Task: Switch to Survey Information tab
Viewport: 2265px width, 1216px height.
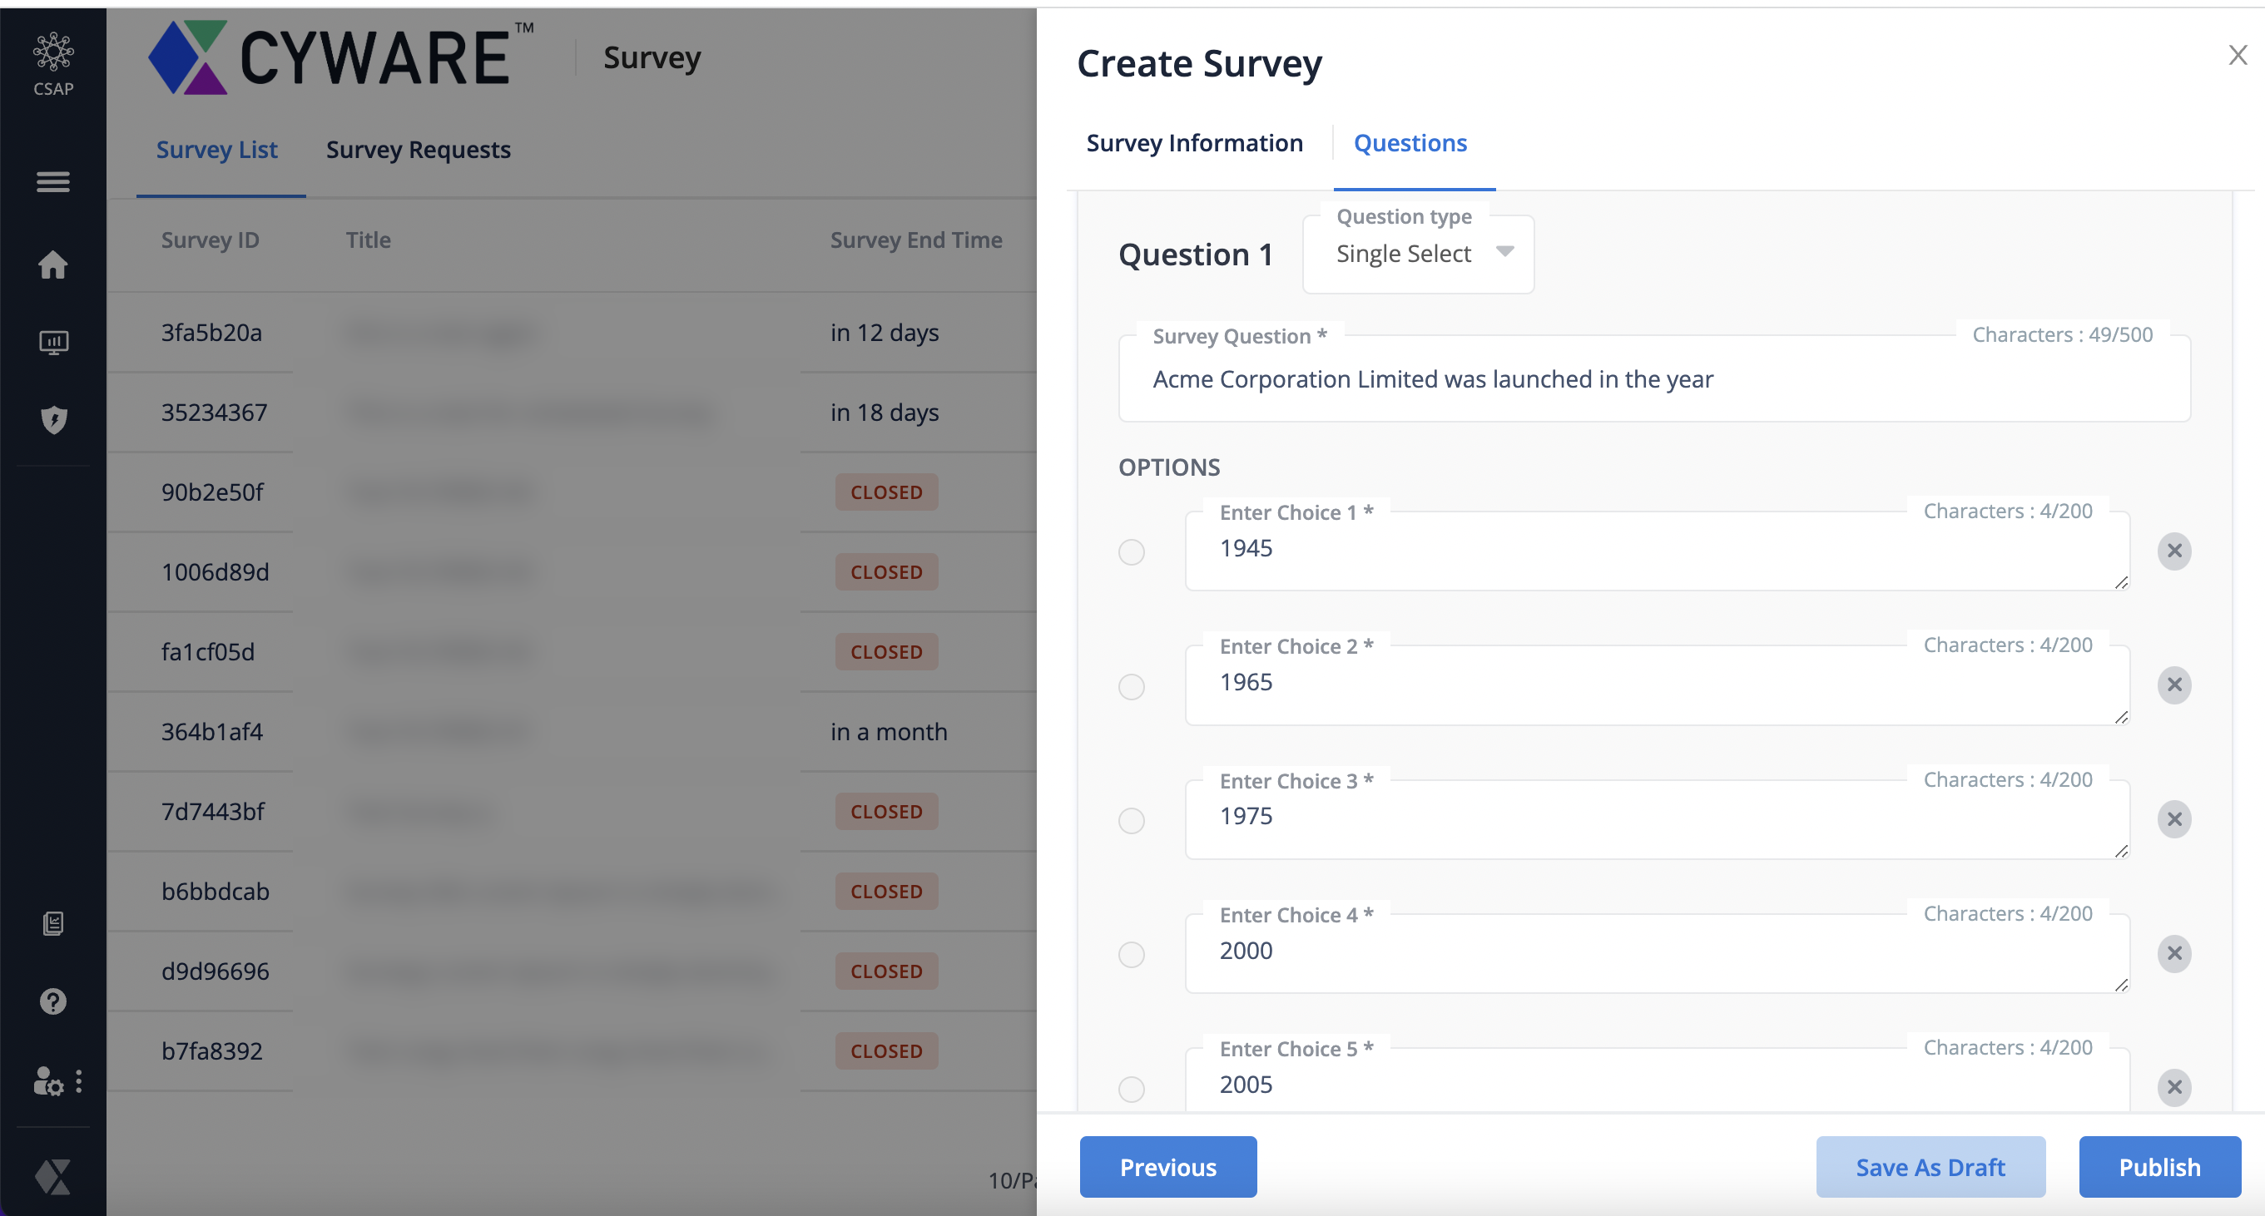Action: click(x=1194, y=143)
